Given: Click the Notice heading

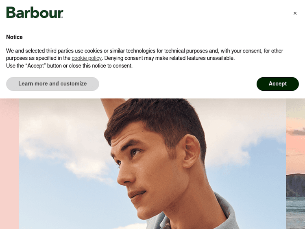Looking at the screenshot, I should point(14,37).
